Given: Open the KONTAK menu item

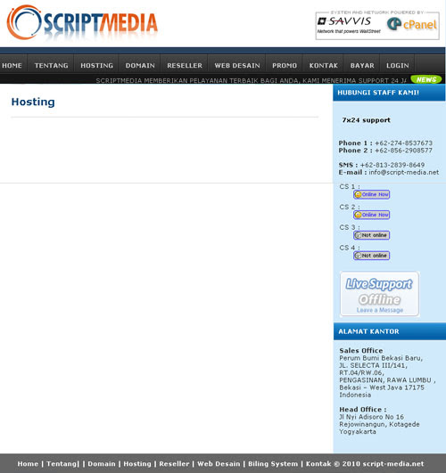Looking at the screenshot, I should coord(323,65).
